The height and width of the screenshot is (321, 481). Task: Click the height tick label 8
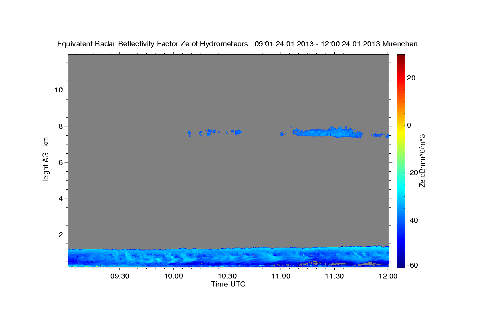coord(61,126)
